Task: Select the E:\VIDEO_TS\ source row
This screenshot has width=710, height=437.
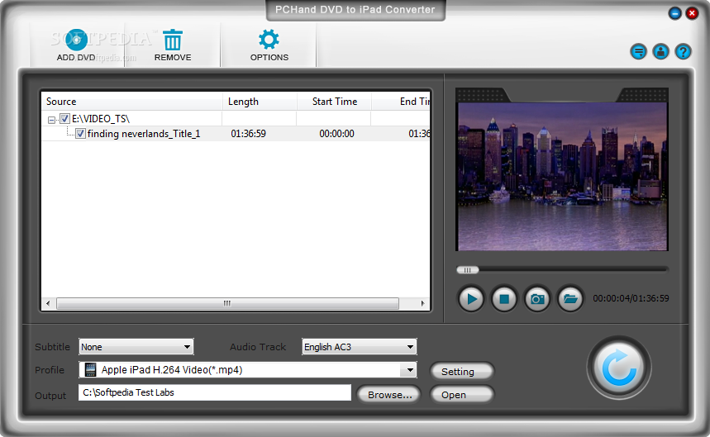Action: tap(236, 118)
